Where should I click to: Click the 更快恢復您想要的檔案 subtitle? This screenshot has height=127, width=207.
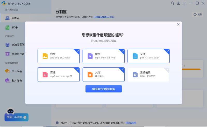pyautogui.click(x=104, y=41)
